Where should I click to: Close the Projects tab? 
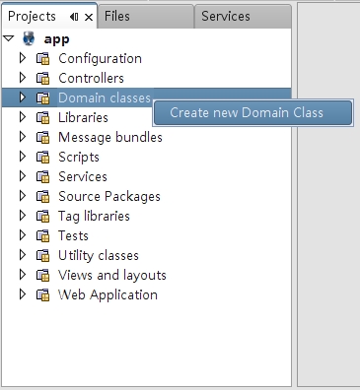[89, 17]
